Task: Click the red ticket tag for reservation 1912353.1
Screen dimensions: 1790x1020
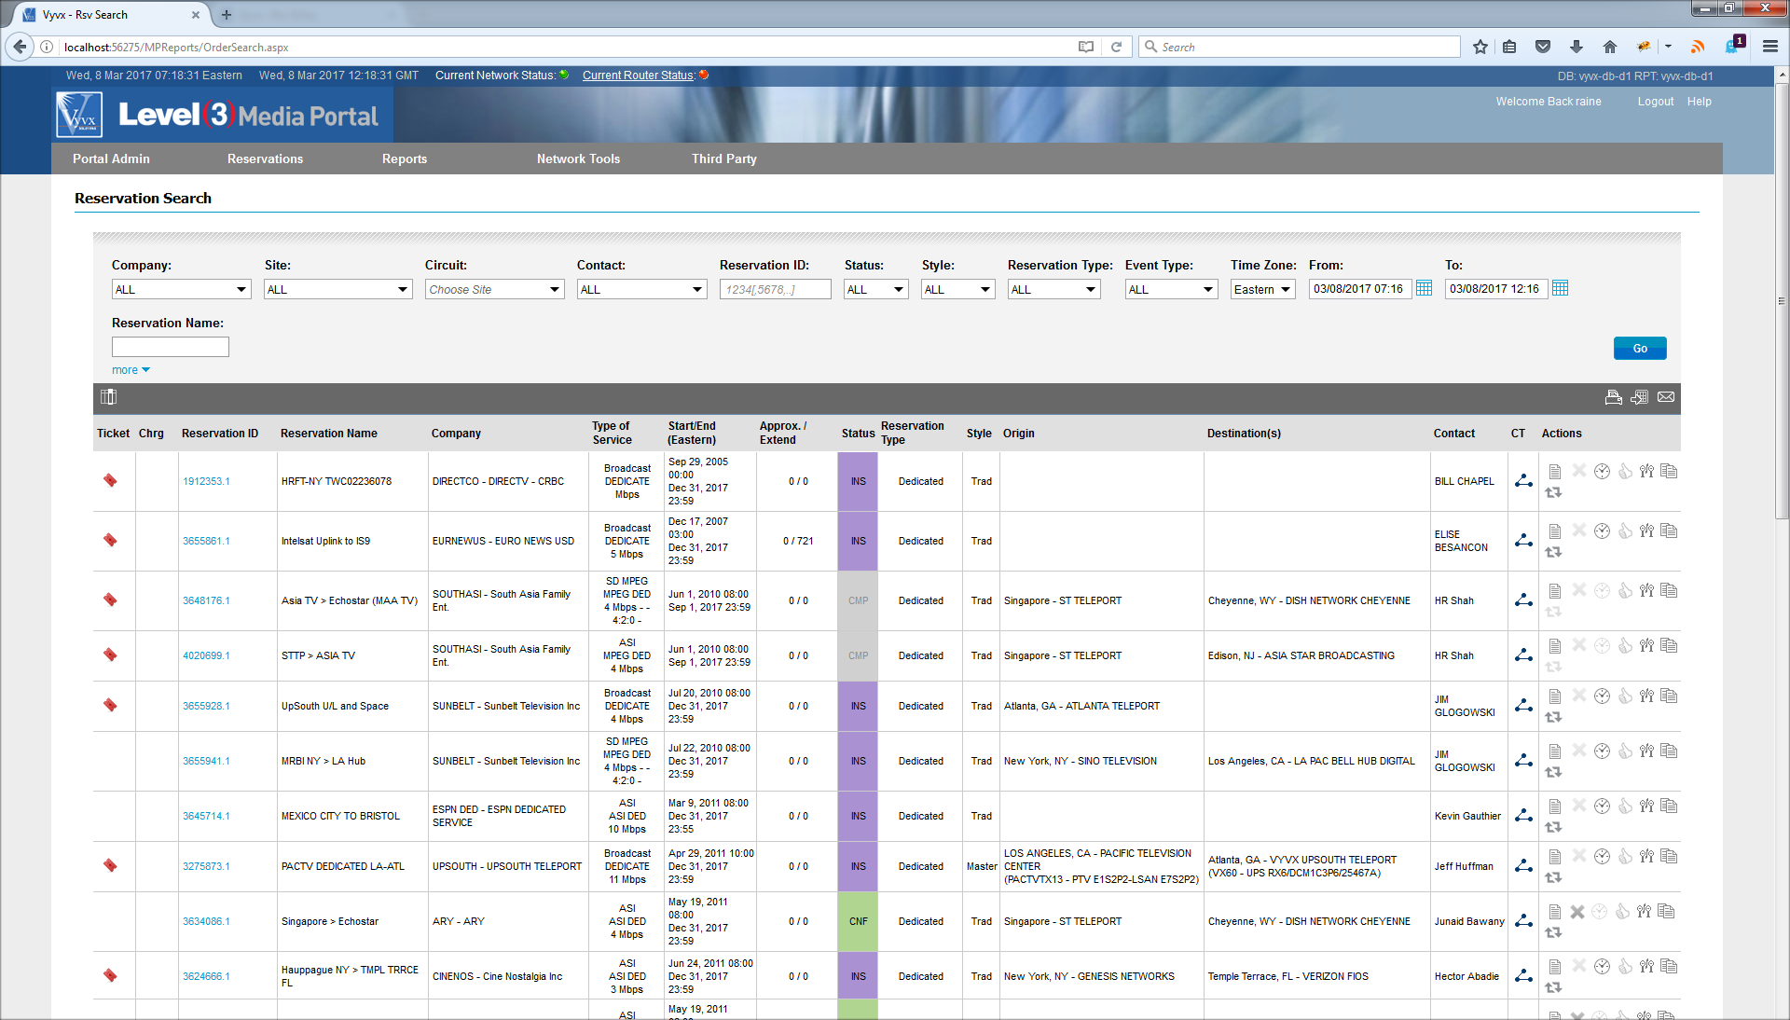Action: tap(110, 480)
